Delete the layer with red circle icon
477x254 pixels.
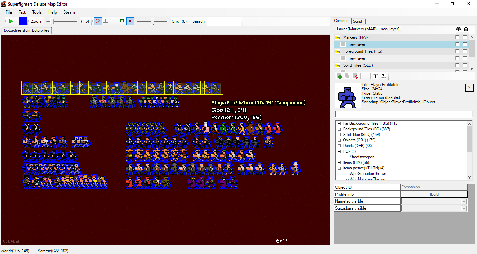[355, 76]
